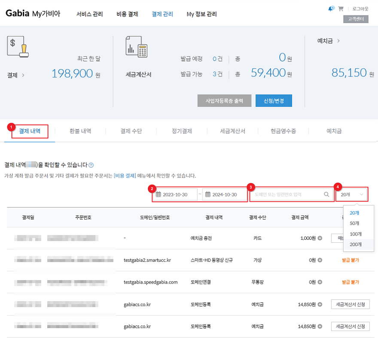Expand plus icon in first gabiacs.co.kr row
378x338 pixels.
coord(320,304)
